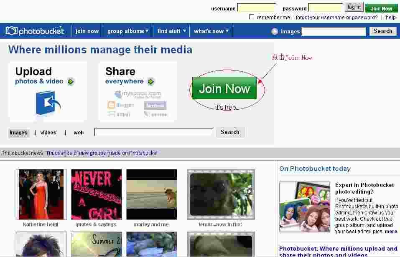Click the Upload heading

33,71
